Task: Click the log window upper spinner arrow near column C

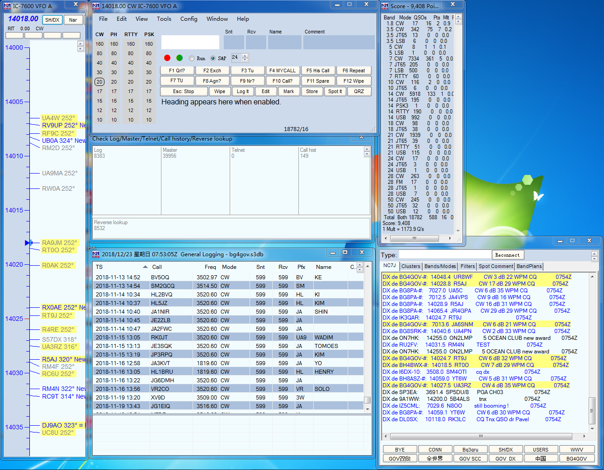Action: click(360, 265)
